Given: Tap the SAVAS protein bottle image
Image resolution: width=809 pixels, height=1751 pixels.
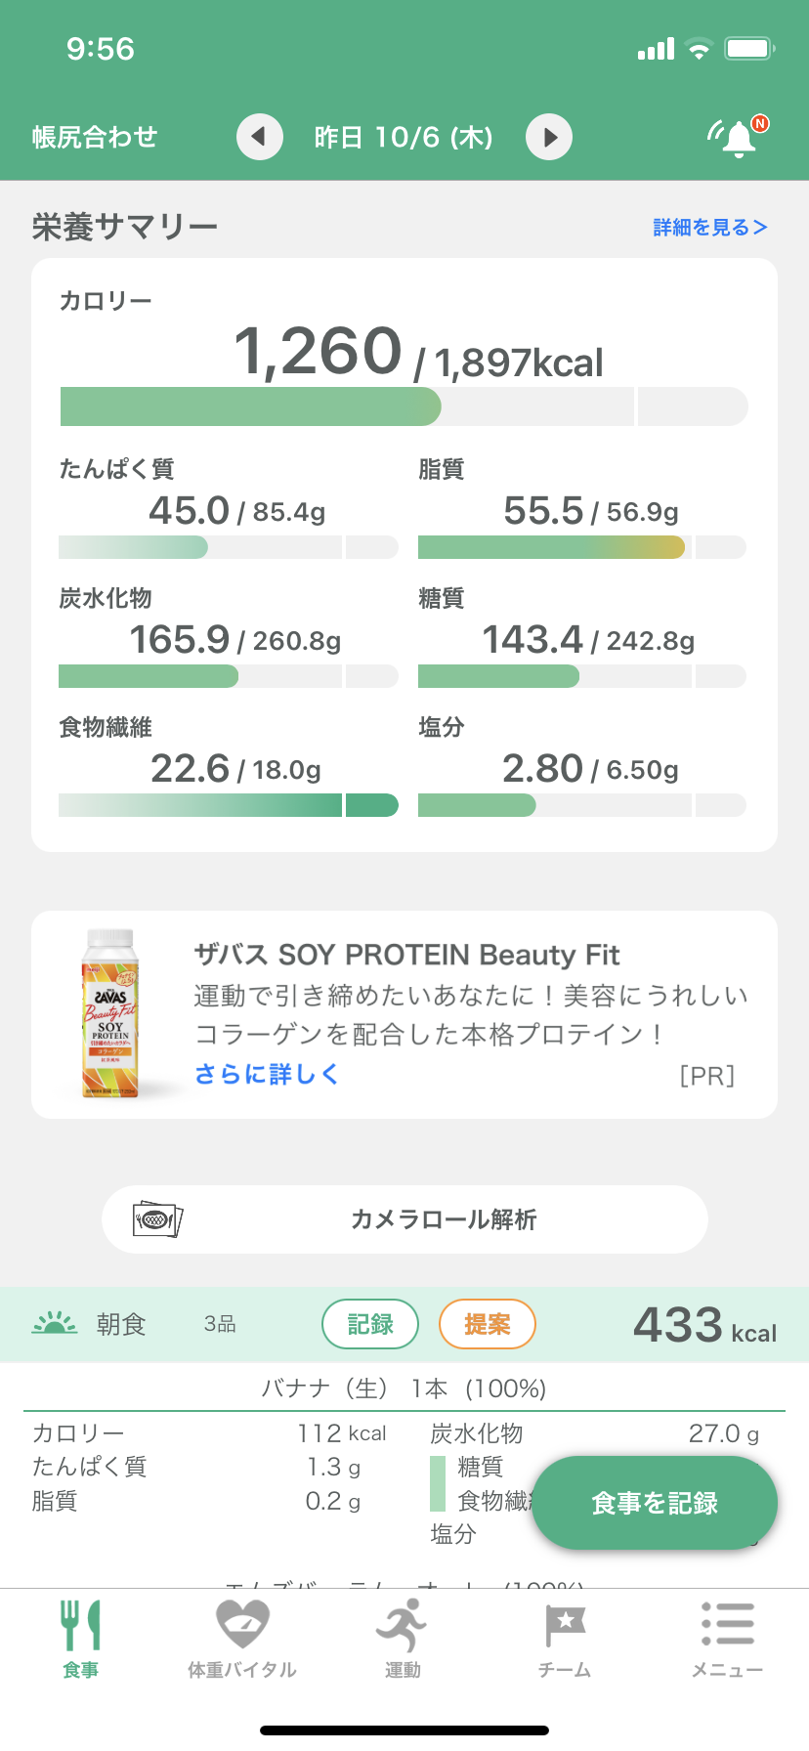Looking at the screenshot, I should (110, 1014).
